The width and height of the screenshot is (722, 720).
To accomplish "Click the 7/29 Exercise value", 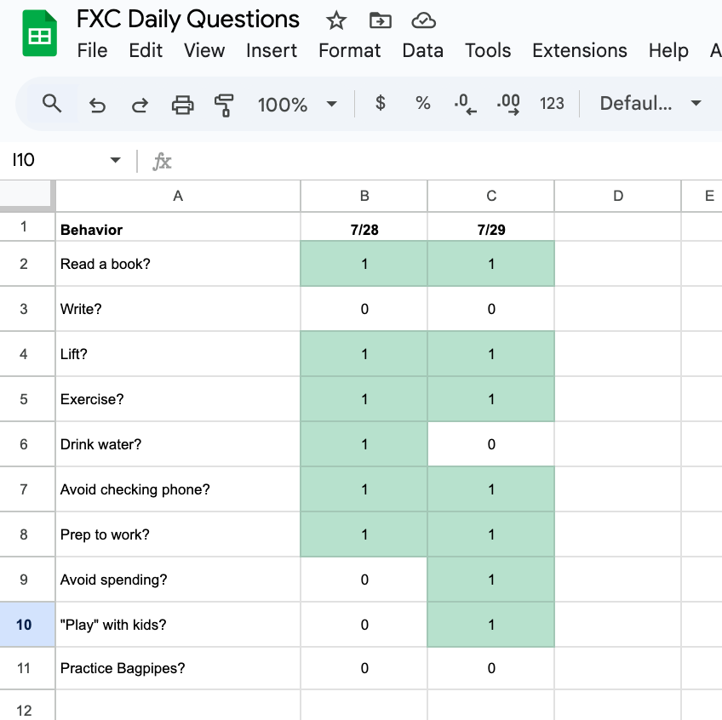I will [x=491, y=399].
